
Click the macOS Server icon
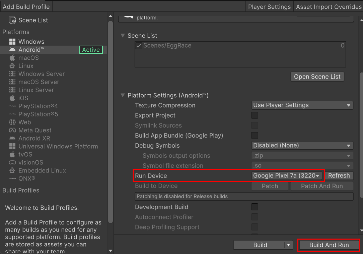coord(12,82)
